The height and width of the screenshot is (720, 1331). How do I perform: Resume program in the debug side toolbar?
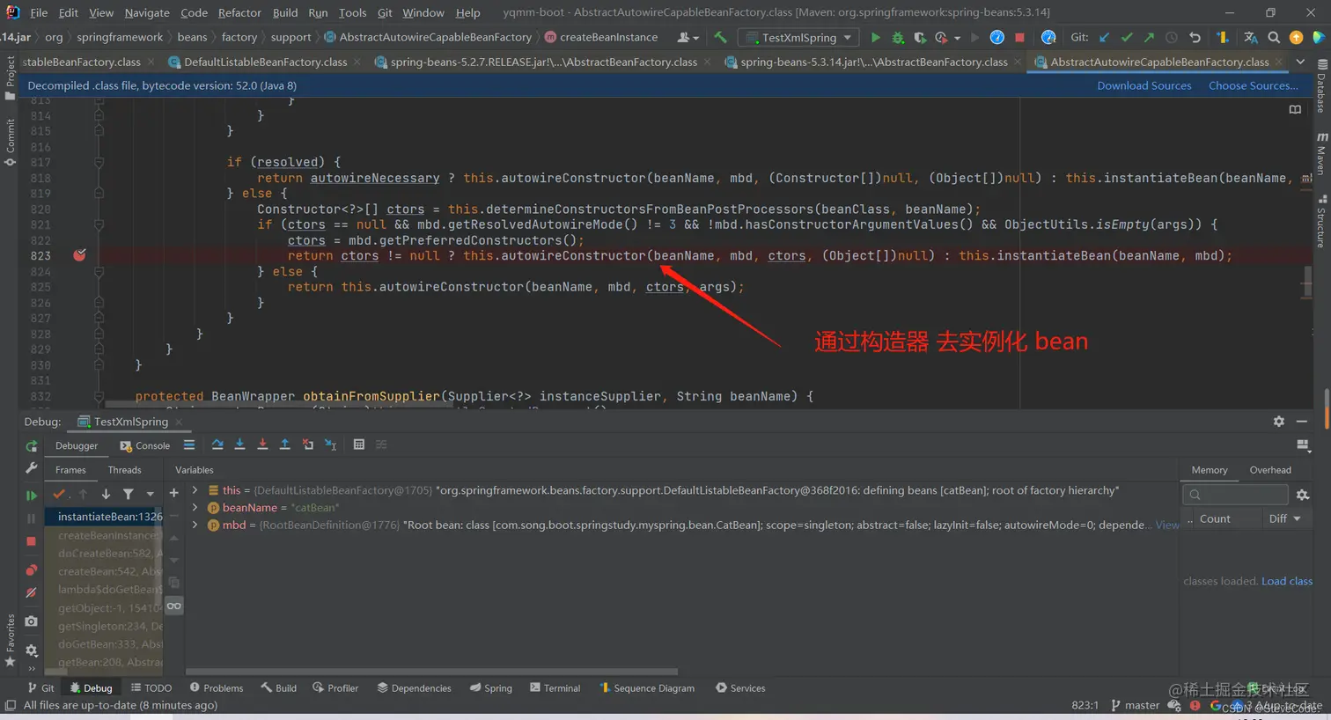click(31, 496)
